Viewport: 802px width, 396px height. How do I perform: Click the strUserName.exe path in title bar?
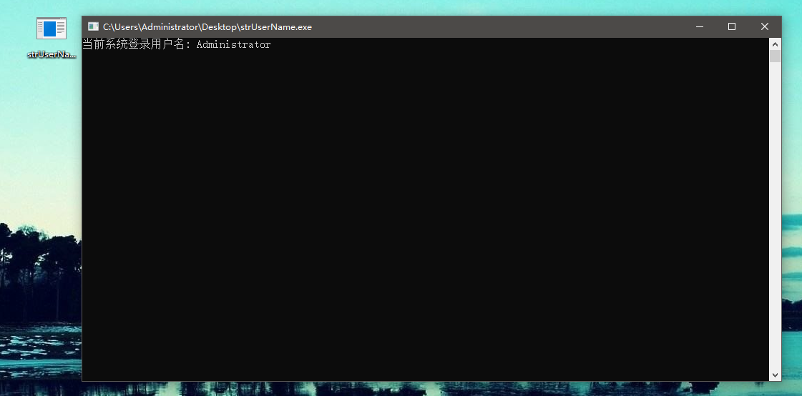click(207, 27)
